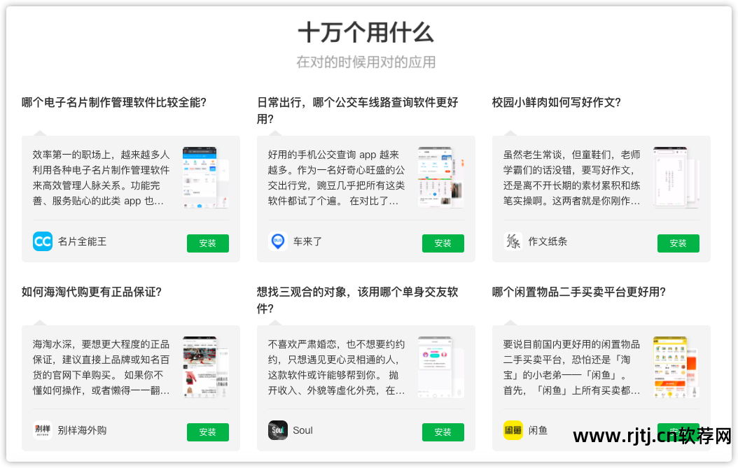The height and width of the screenshot is (468, 738).
Task: Click the 作文纸条 app icon
Action: point(513,241)
